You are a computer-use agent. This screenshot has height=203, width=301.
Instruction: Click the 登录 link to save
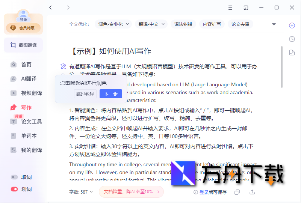(x=204, y=192)
